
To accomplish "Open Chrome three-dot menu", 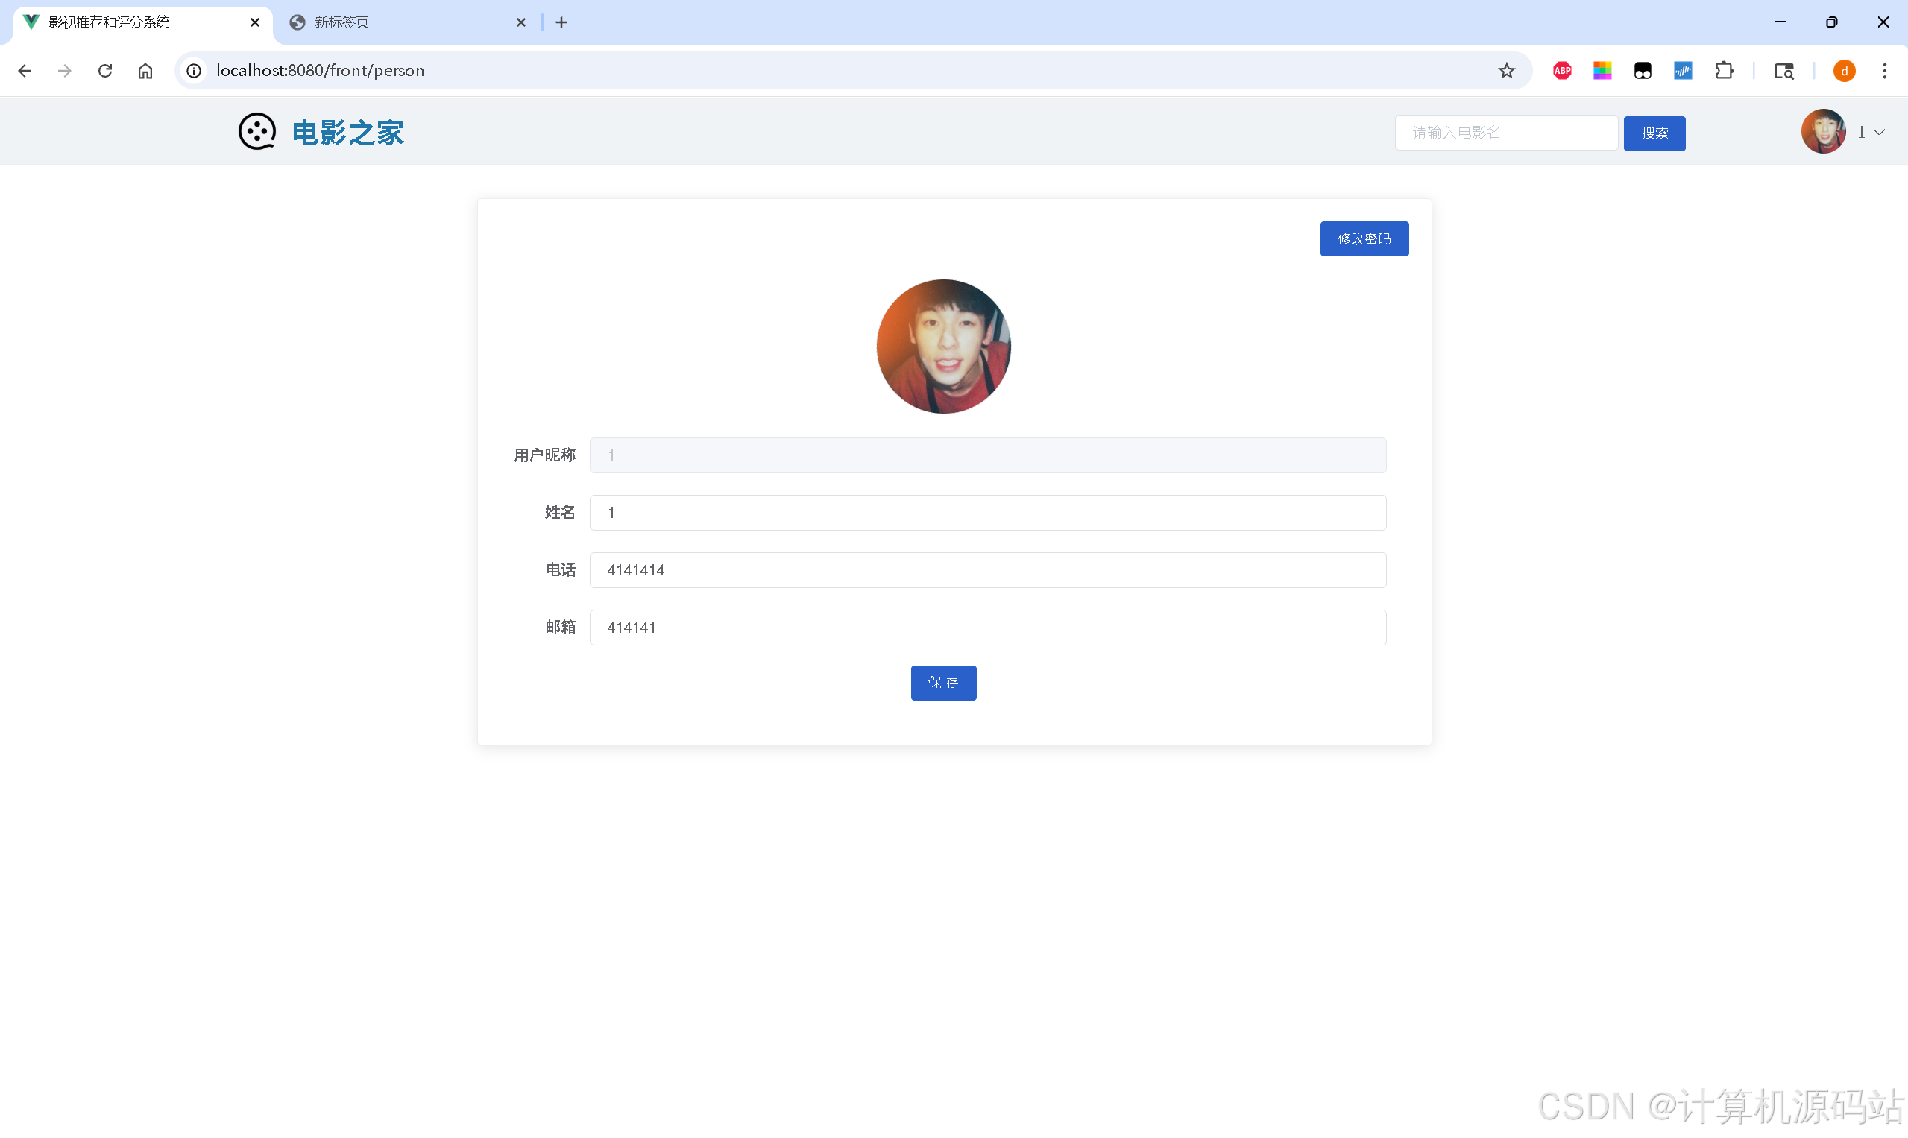I will point(1884,71).
